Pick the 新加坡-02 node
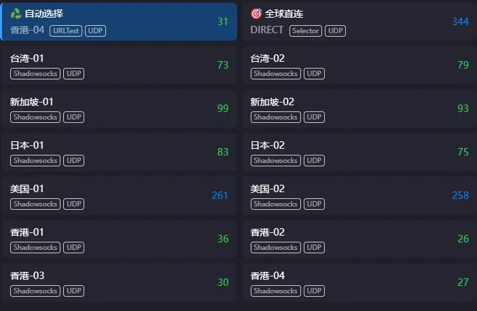The width and height of the screenshot is (477, 311). tap(359, 109)
